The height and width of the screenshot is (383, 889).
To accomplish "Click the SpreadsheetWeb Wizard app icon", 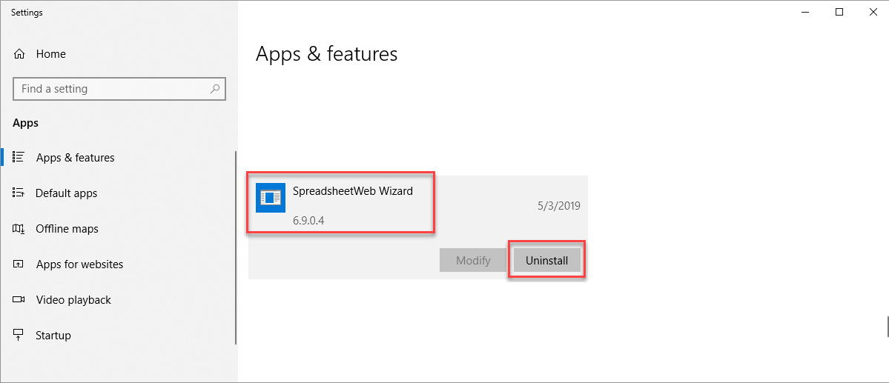I will [x=271, y=198].
